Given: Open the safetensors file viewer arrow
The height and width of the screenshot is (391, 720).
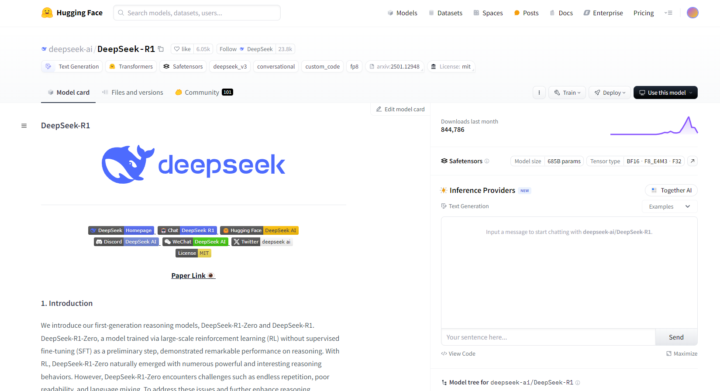Looking at the screenshot, I should (692, 161).
